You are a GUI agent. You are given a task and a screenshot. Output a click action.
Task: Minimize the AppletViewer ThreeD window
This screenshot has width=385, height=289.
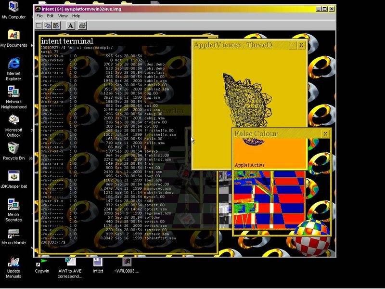pos(293,45)
